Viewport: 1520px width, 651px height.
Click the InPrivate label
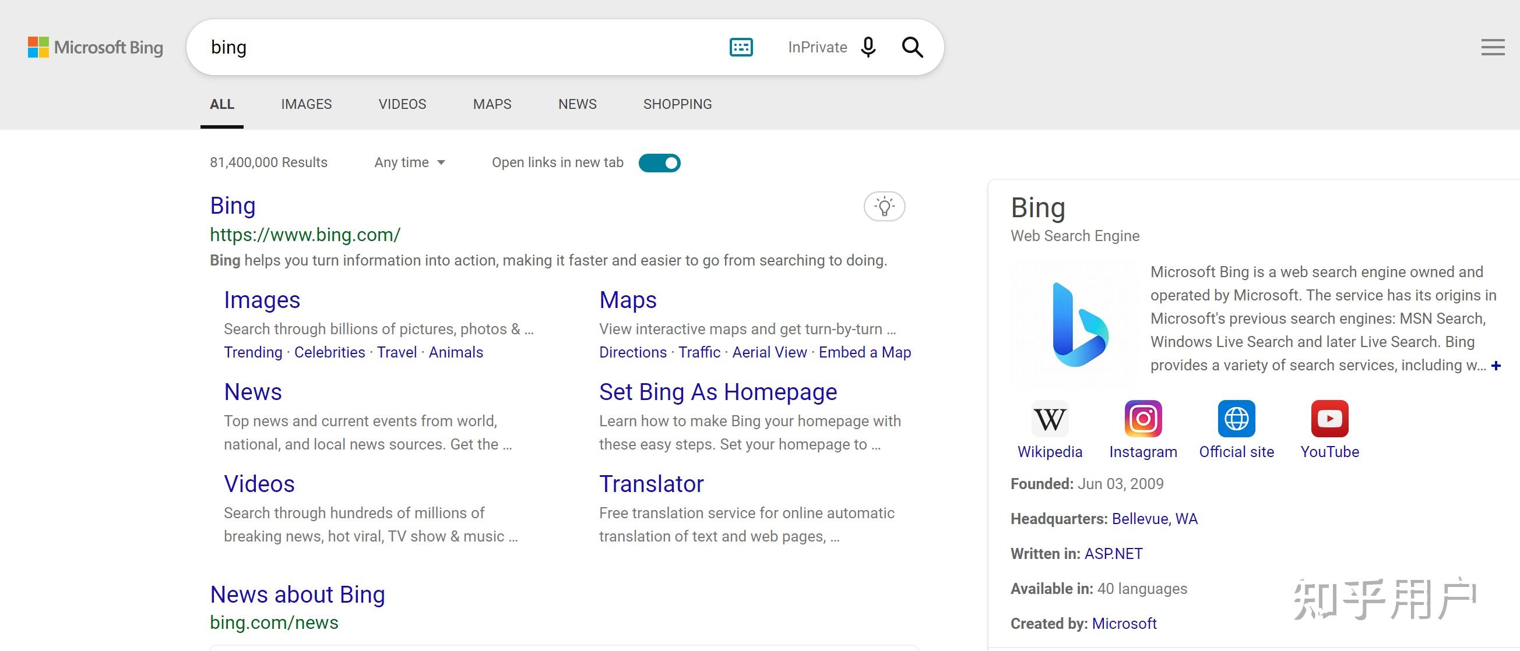tap(817, 47)
